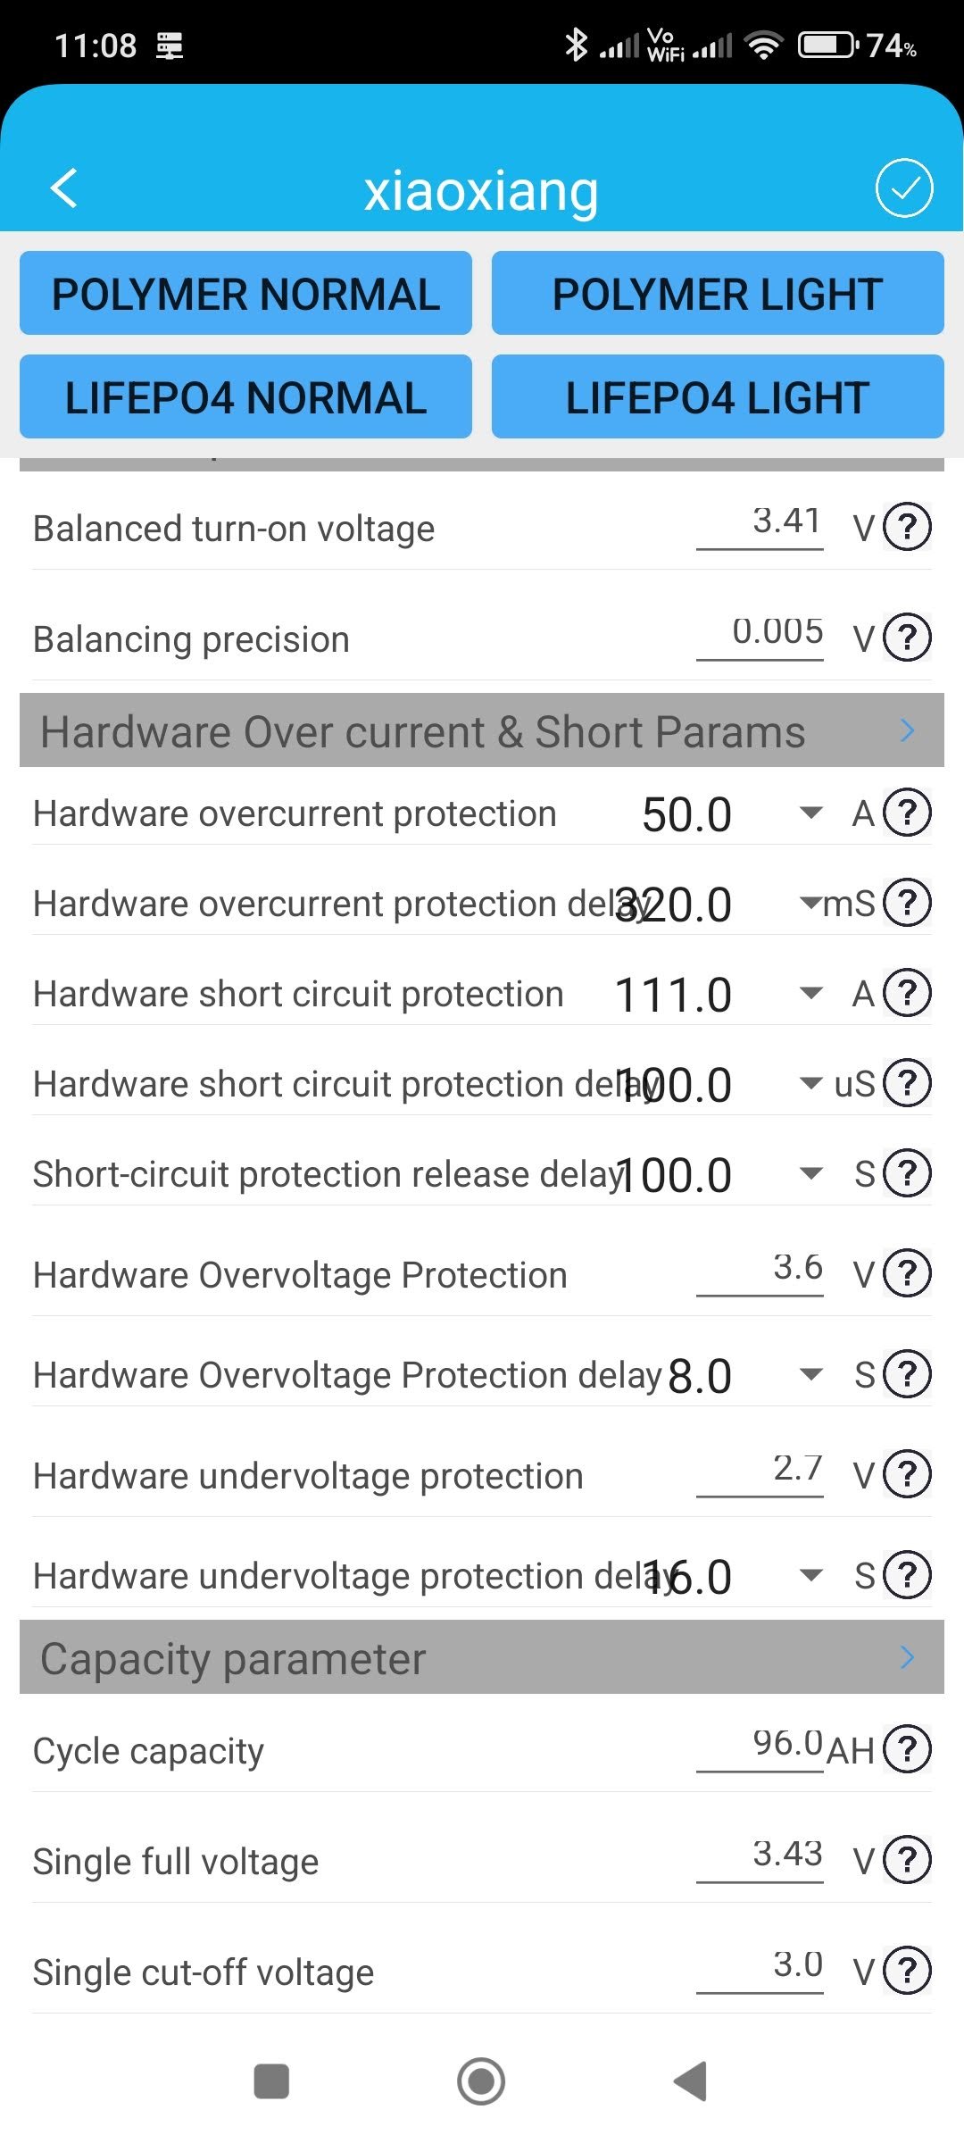Apply the POLYMER NORMAL preset
This screenshot has height=2143, width=964.
tap(245, 294)
